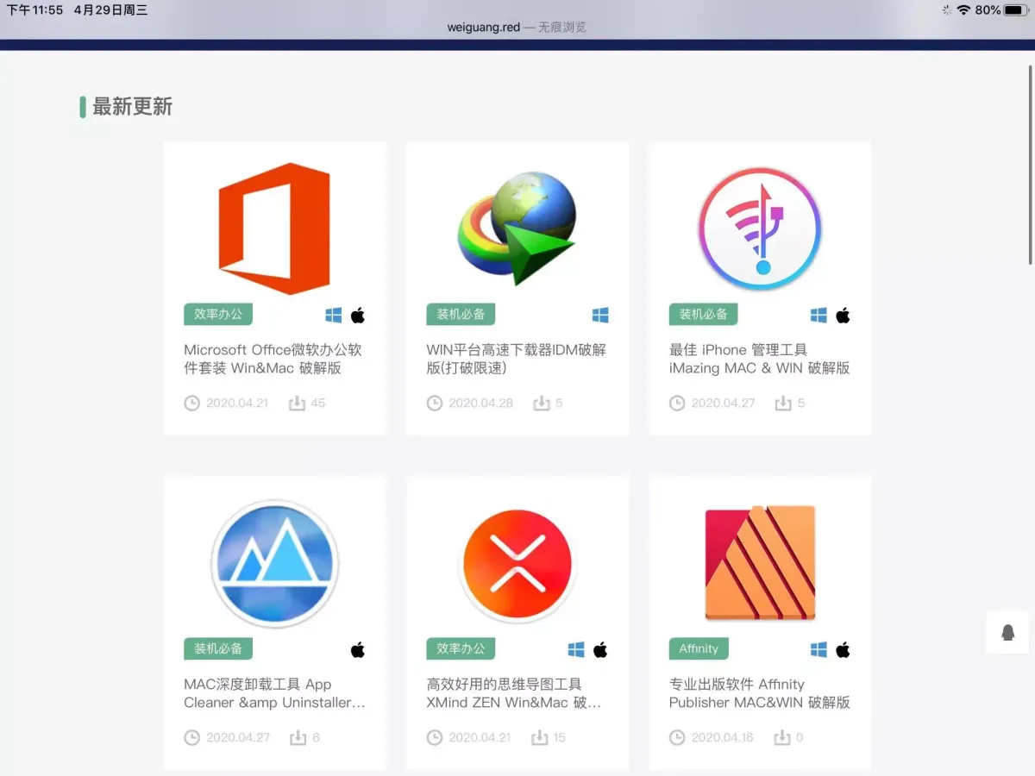Click the Apple icon on the App Cleaner card
Screen dimensions: 1035x776
(358, 649)
